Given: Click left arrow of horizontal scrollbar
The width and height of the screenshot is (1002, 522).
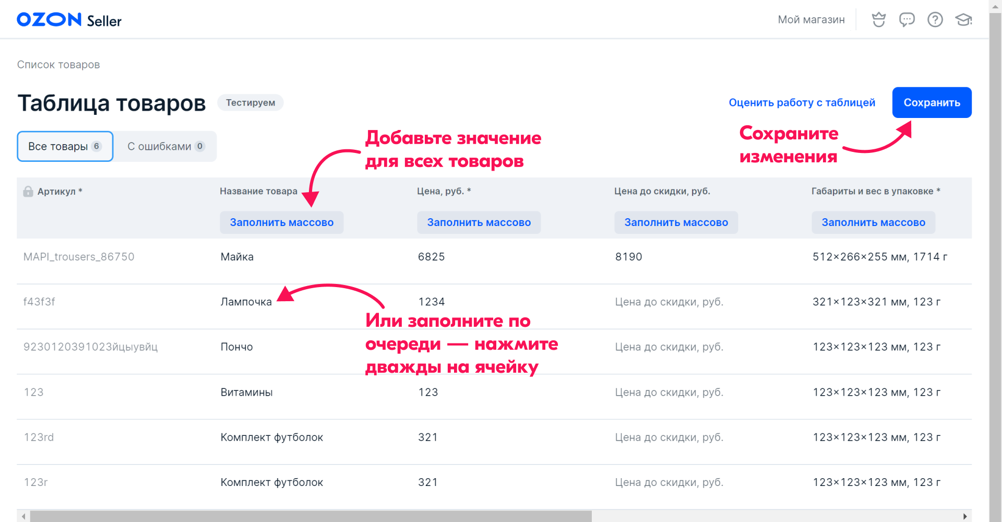Looking at the screenshot, I should [23, 516].
